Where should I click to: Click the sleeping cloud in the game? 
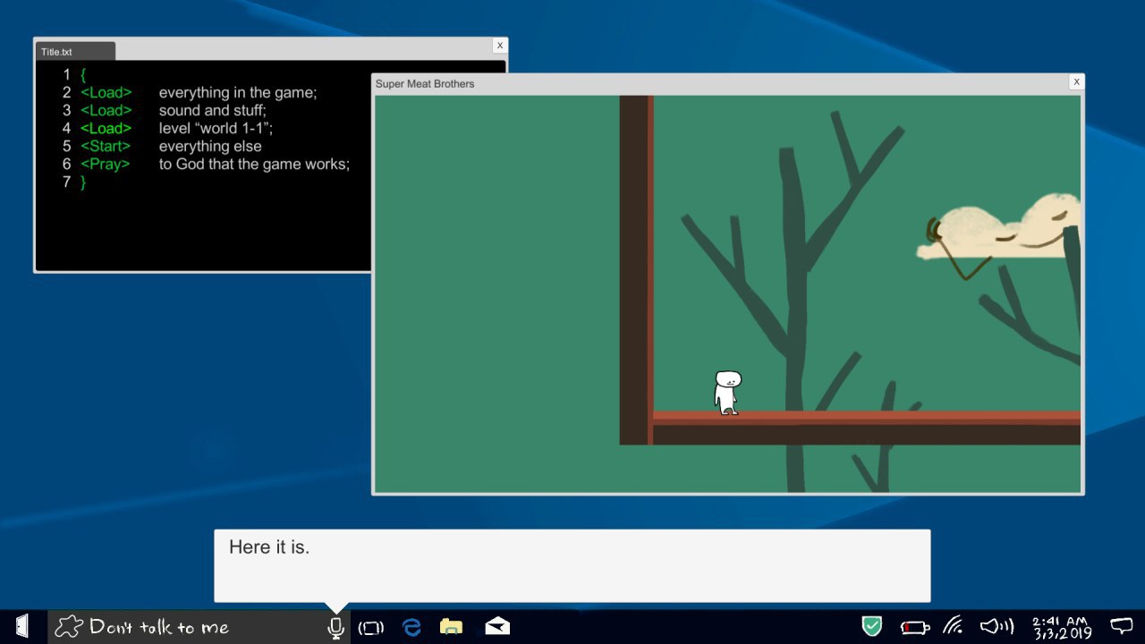coord(999,233)
